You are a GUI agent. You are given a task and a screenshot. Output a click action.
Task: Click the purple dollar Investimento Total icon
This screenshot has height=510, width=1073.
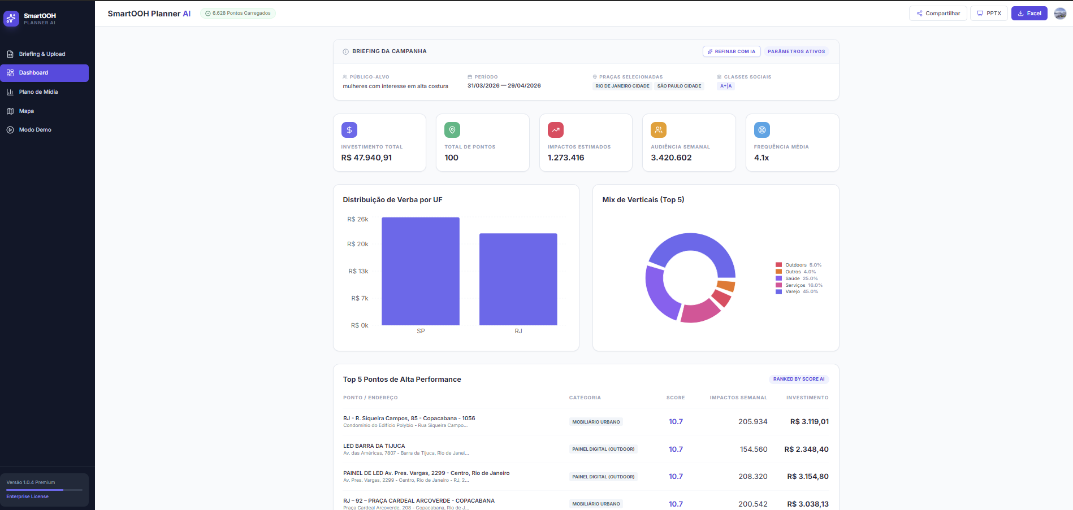349,130
